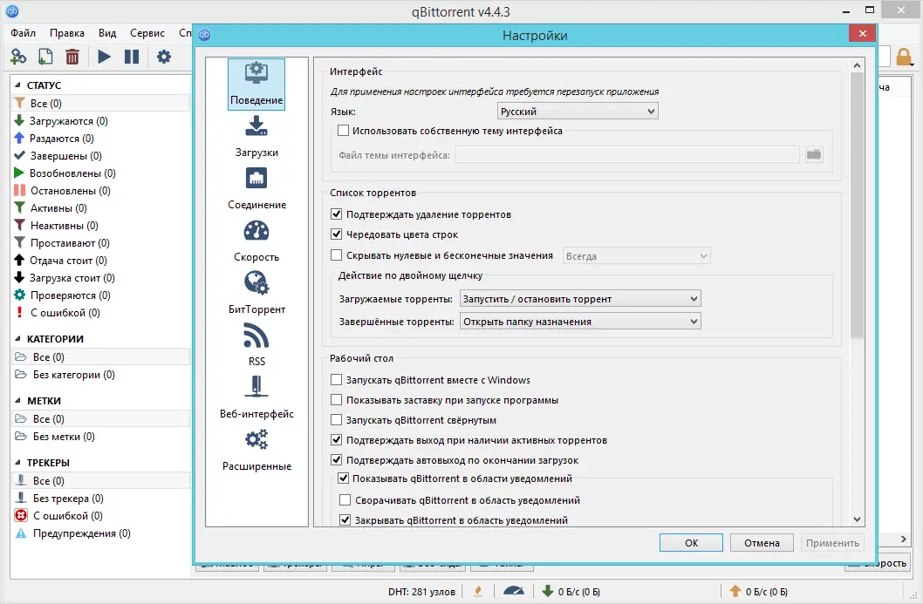Click the add torrent link toolbar icon
Viewport: 923px width, 604px height.
click(x=18, y=57)
